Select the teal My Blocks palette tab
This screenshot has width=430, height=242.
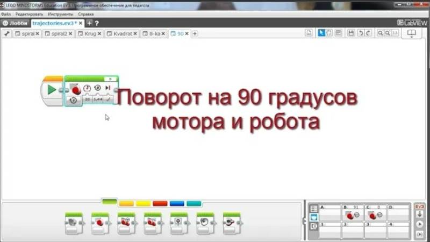(194, 203)
